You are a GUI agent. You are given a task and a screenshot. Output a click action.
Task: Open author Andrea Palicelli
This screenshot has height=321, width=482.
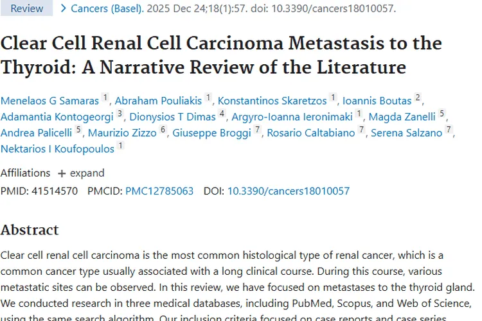37,133
